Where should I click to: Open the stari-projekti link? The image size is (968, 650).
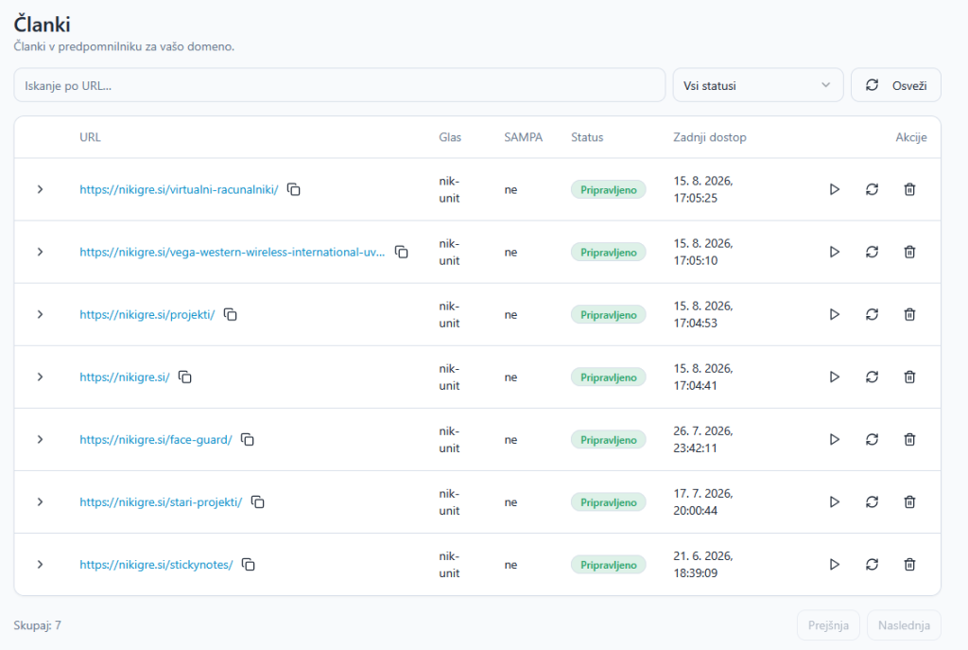click(x=161, y=501)
